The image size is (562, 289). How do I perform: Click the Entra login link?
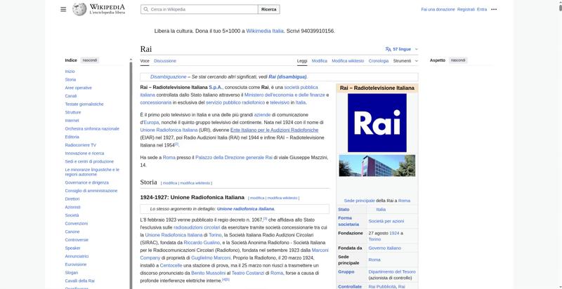pos(482,10)
